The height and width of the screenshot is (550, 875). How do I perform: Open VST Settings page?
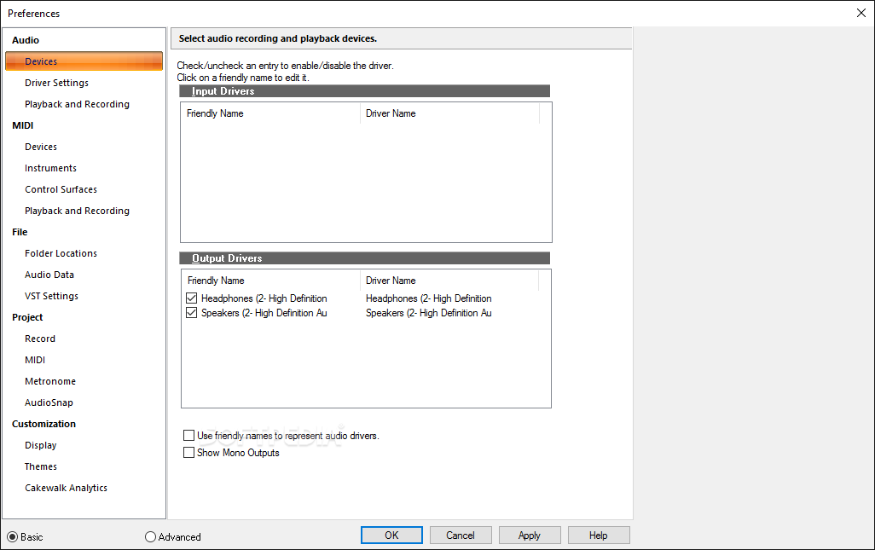click(x=51, y=296)
